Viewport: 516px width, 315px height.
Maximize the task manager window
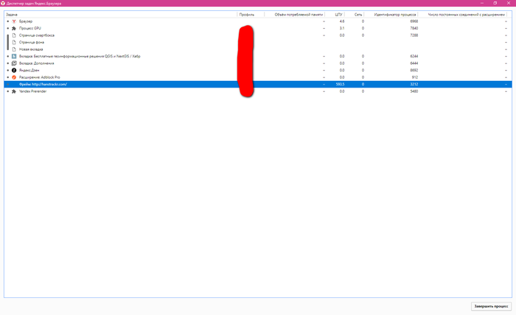tap(495, 3)
